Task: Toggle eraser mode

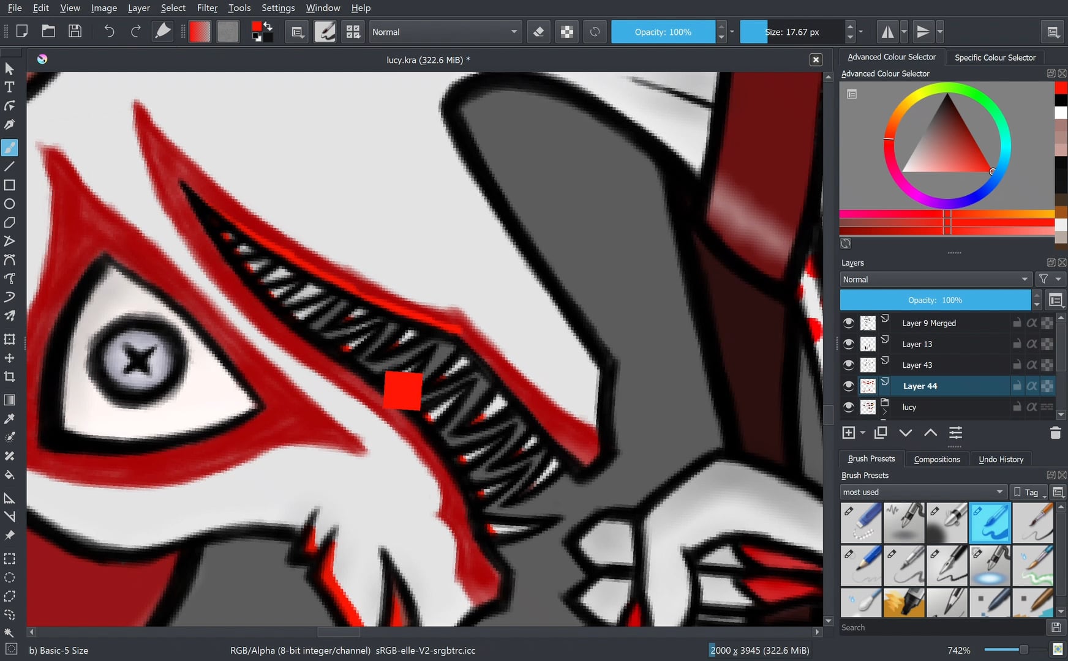Action: [x=538, y=32]
